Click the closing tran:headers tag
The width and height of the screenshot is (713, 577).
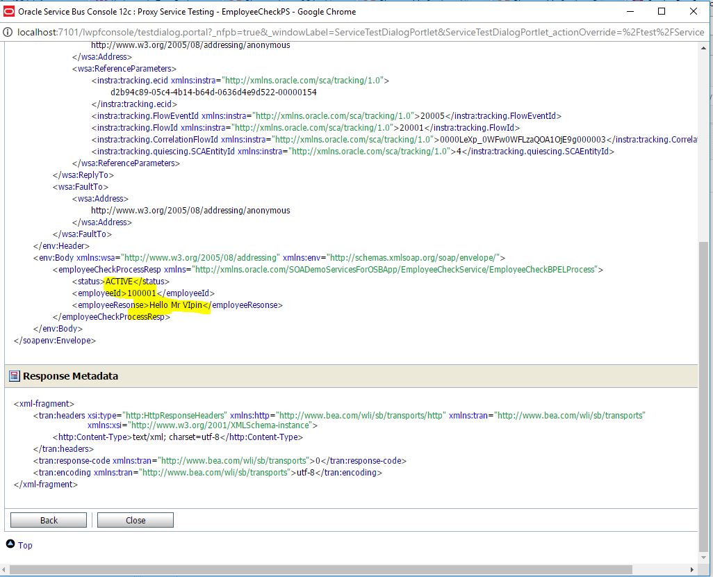(63, 448)
